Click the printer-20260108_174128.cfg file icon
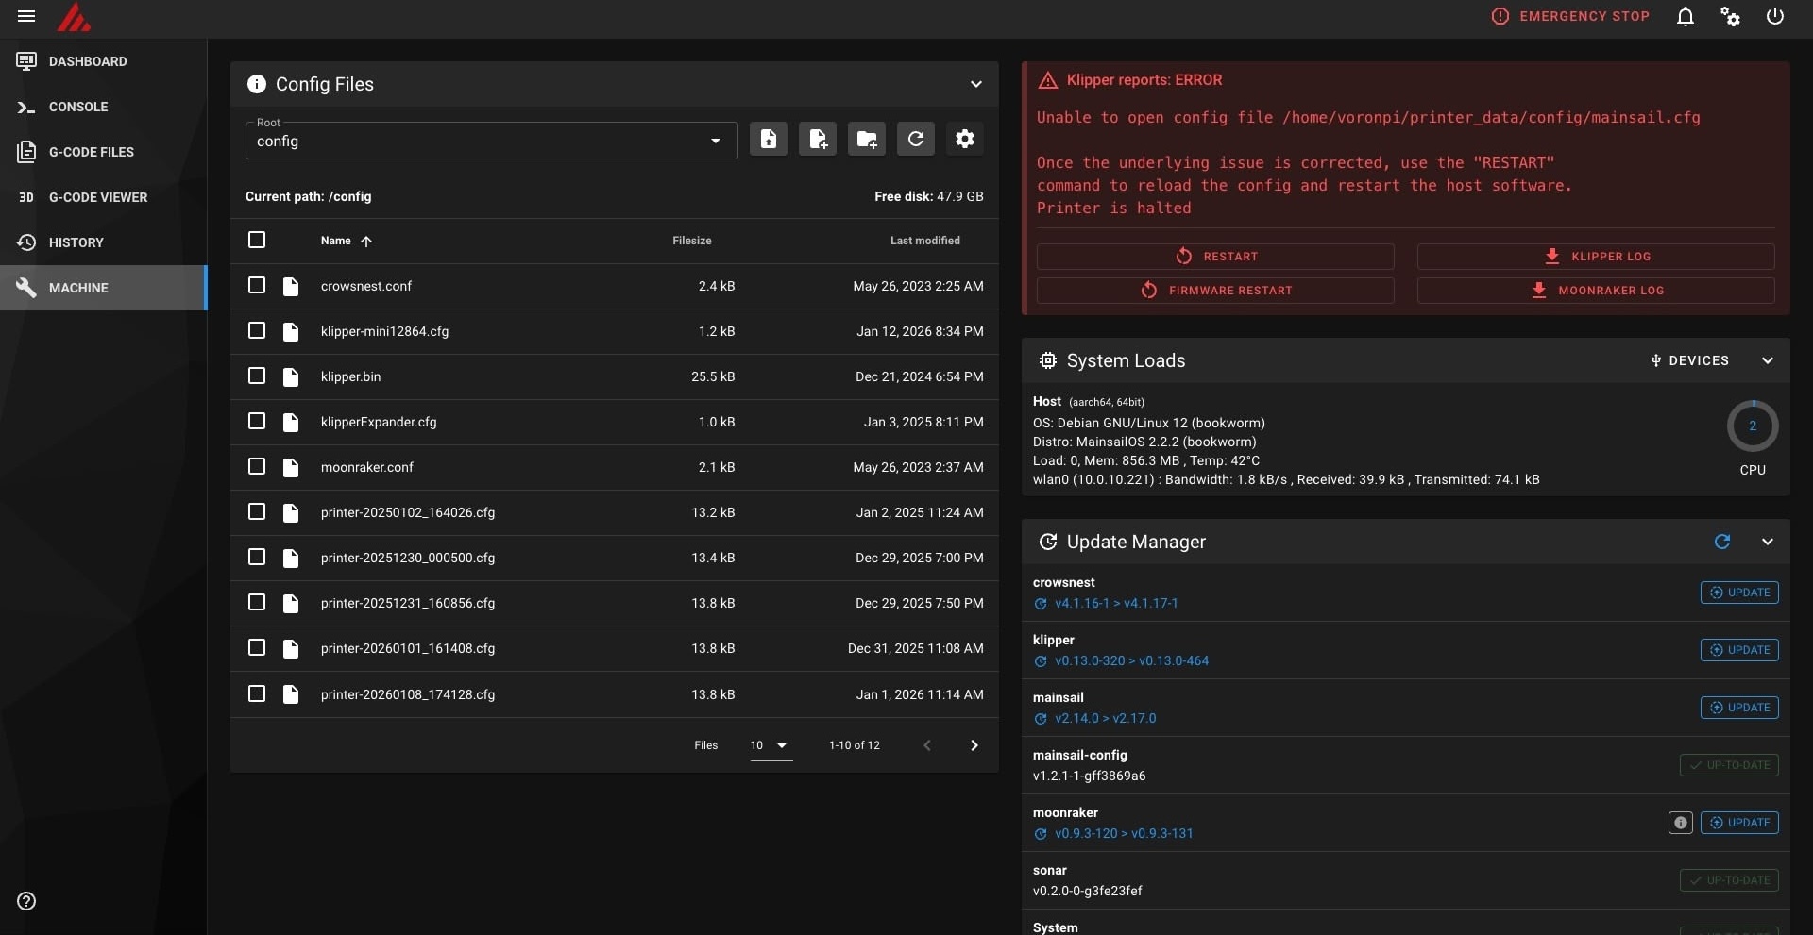The image size is (1813, 935). pyautogui.click(x=291, y=694)
